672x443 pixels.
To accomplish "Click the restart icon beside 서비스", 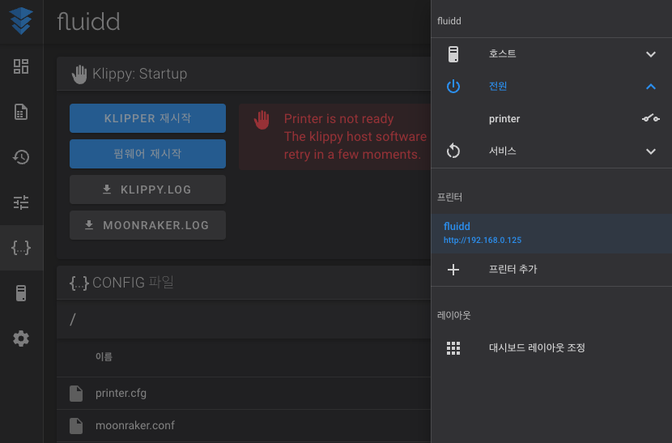I will (x=453, y=151).
